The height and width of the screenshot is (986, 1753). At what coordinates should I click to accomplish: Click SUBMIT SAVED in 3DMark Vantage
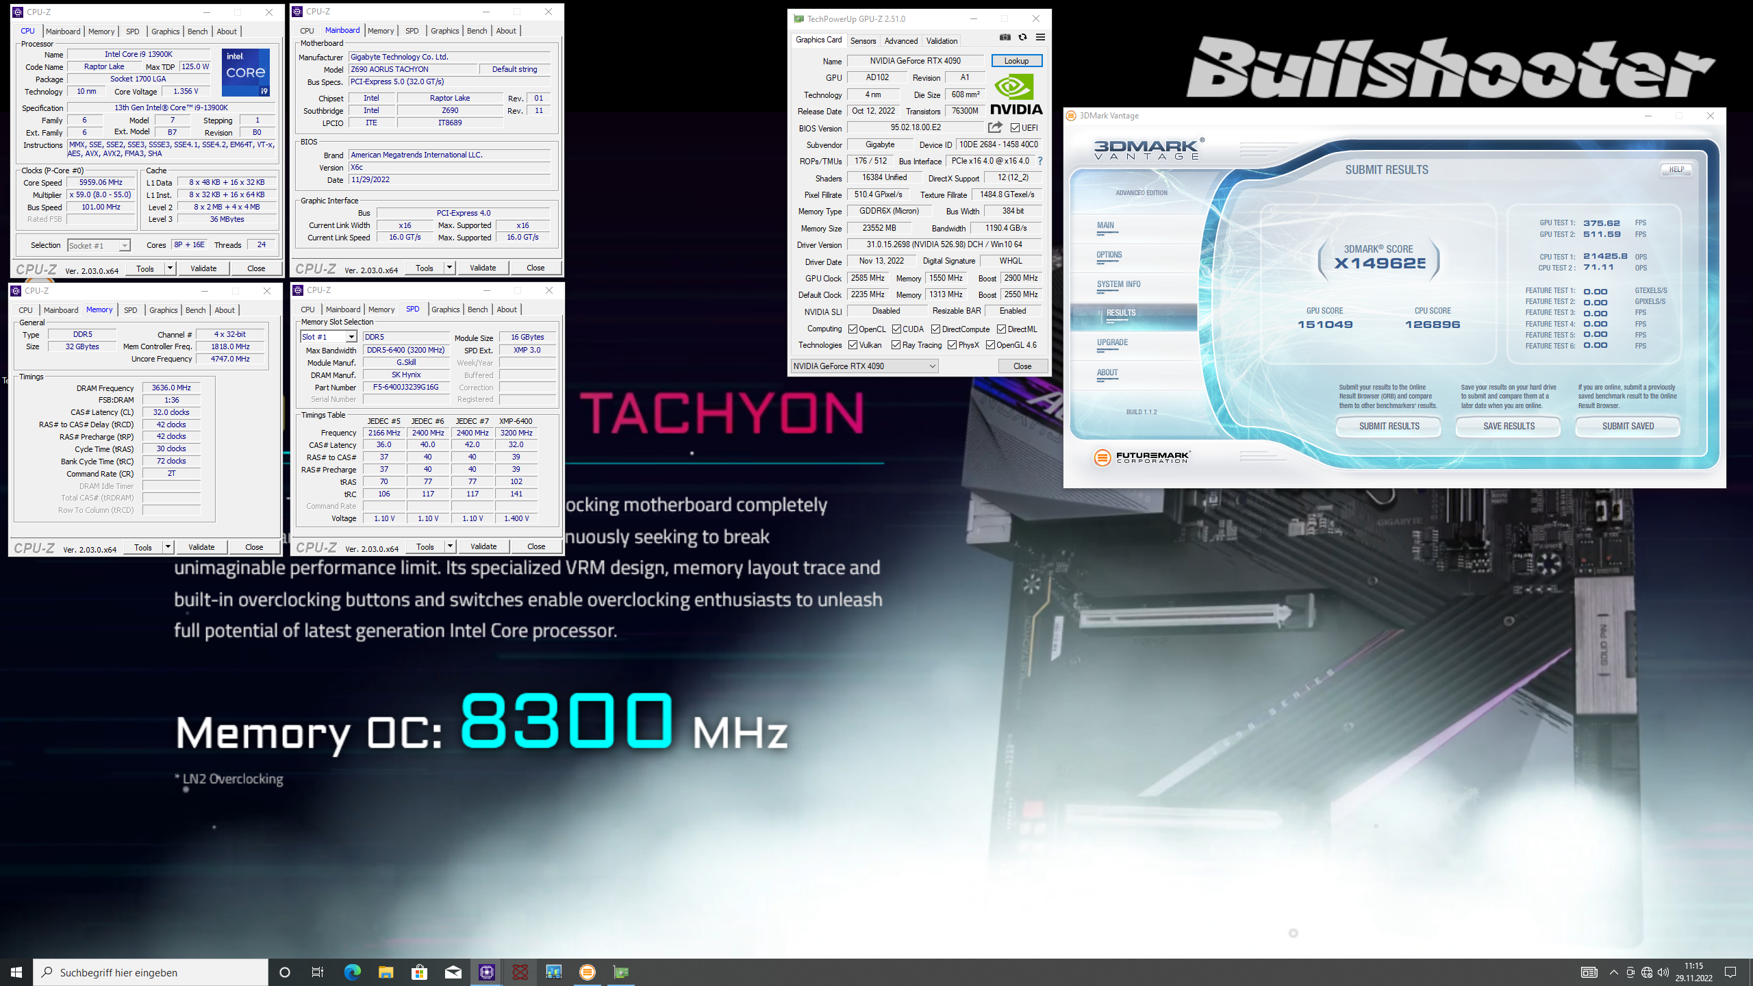point(1628,426)
